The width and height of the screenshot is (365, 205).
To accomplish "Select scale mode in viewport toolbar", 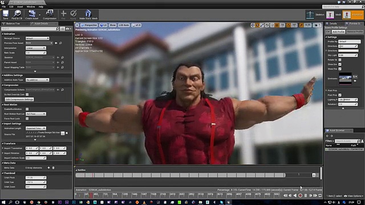I will coord(262,25).
